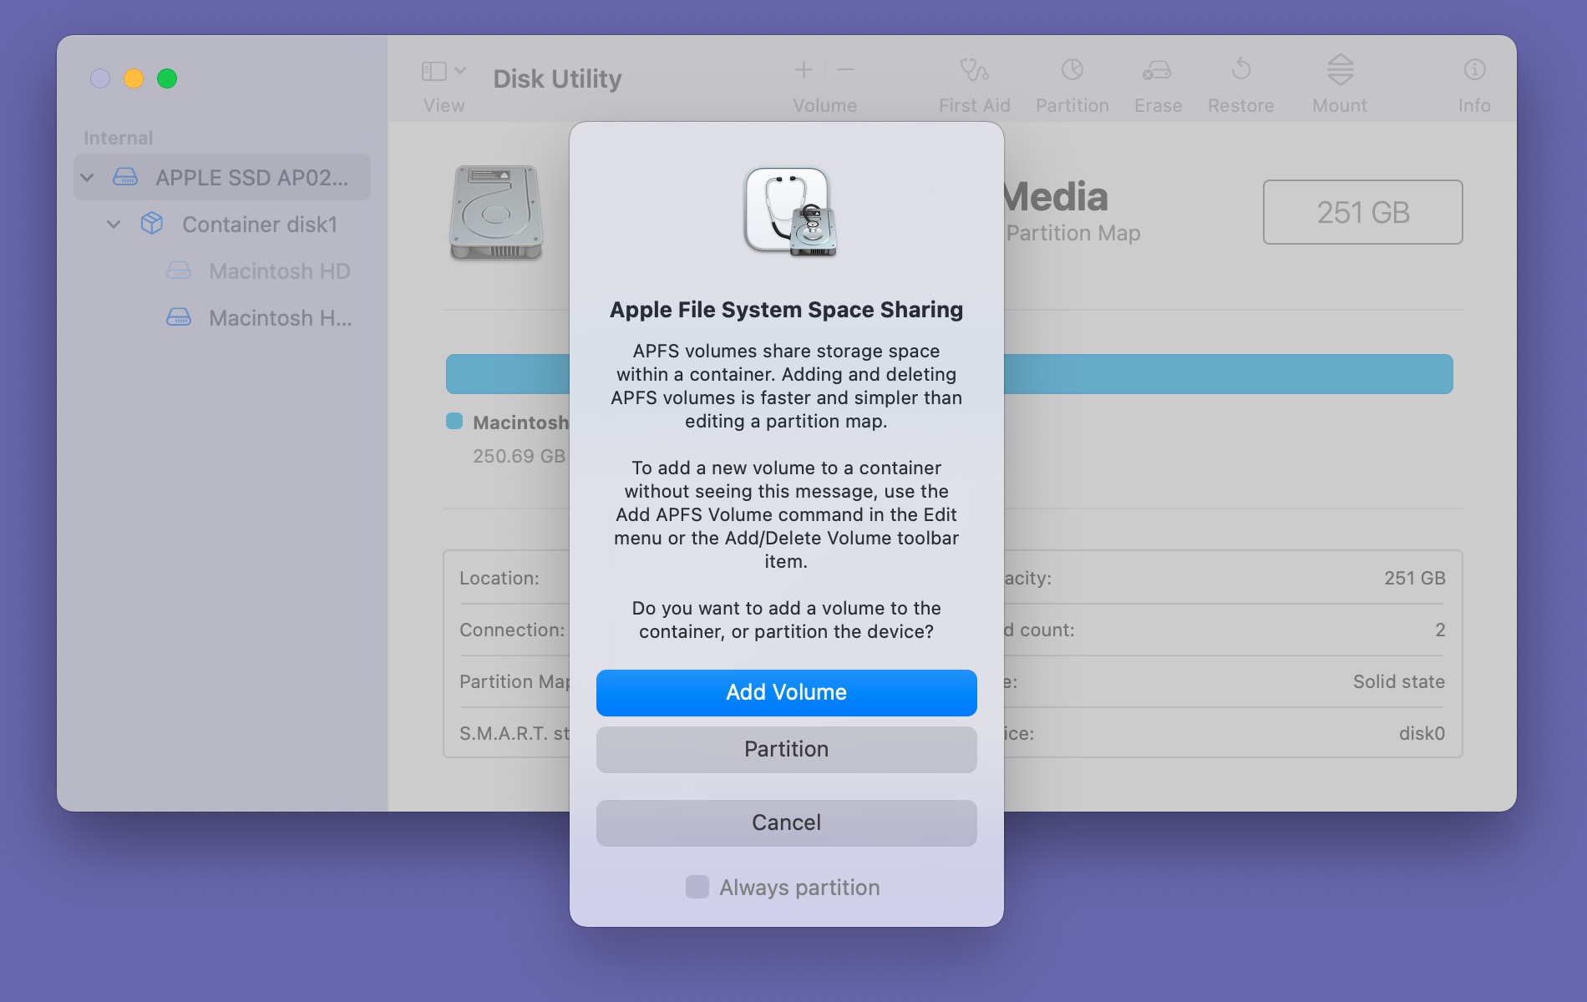The image size is (1587, 1002).
Task: Run First Aid from the toolbar
Action: [x=974, y=69]
